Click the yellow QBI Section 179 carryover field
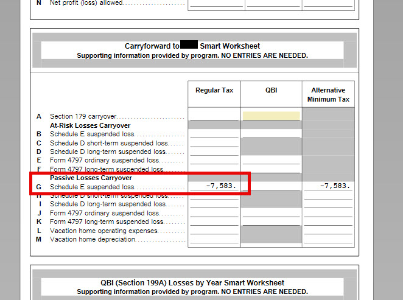Screen dimensions: 403x300 (x=271, y=116)
